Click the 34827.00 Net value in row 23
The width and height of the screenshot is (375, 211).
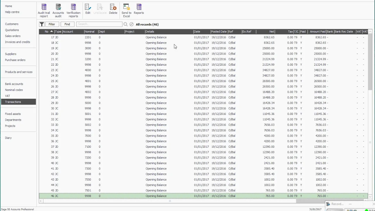tap(268, 70)
